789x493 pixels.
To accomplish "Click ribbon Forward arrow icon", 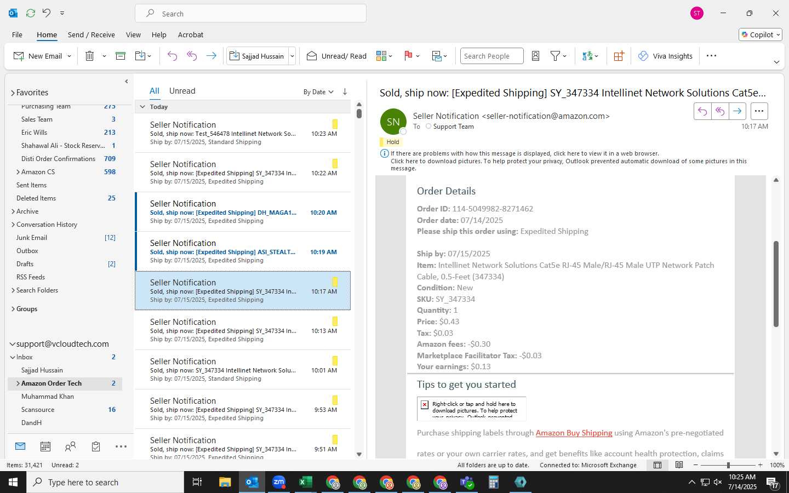I will tap(211, 56).
